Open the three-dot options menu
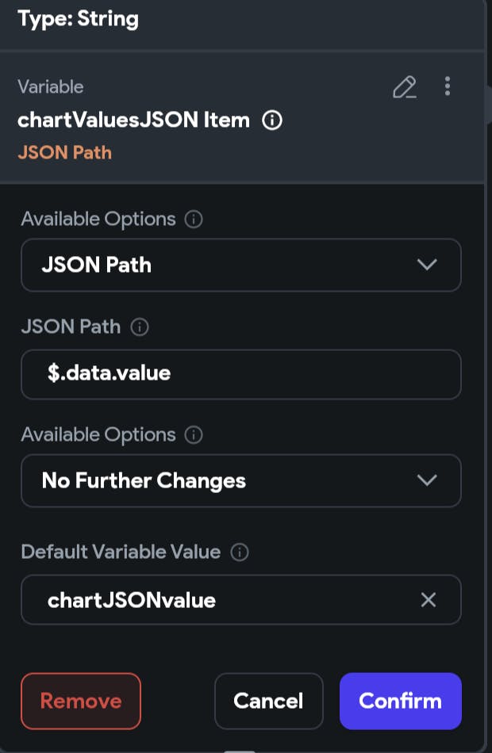Viewport: 492px width, 753px height. click(448, 86)
